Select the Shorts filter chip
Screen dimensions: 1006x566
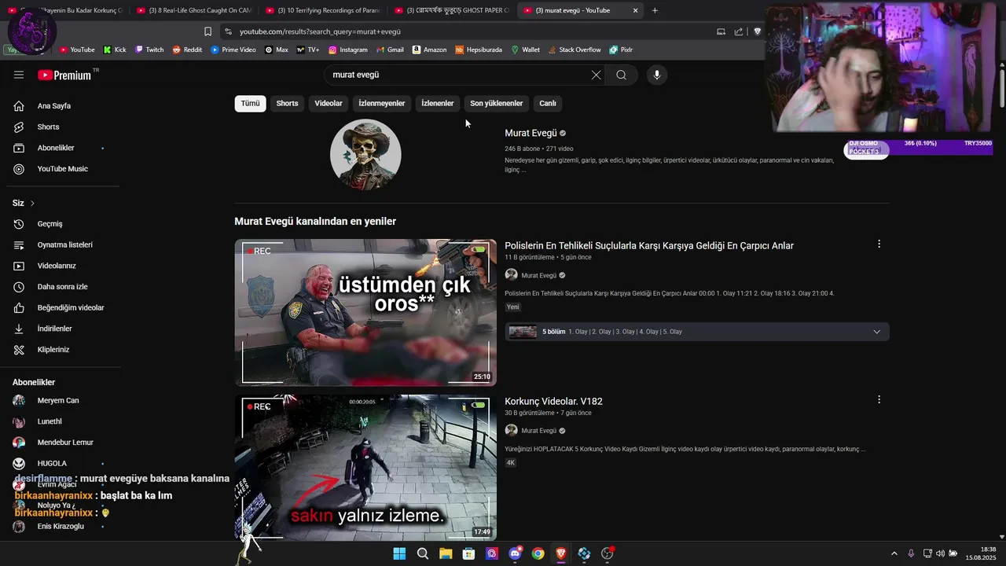pos(287,103)
